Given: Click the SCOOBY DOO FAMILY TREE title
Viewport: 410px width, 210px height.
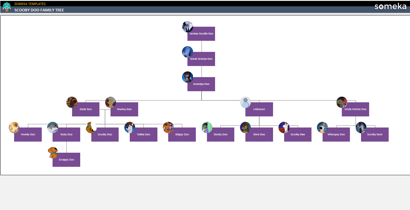Looking at the screenshot, I should 39,10.
